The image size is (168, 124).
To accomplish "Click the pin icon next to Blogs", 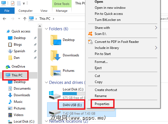I will click(35, 45).
